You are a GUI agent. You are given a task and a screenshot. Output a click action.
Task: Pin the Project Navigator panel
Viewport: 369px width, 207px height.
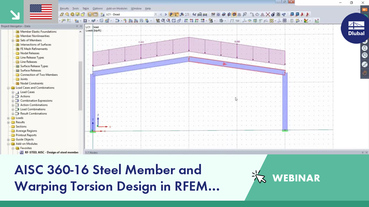77,26
